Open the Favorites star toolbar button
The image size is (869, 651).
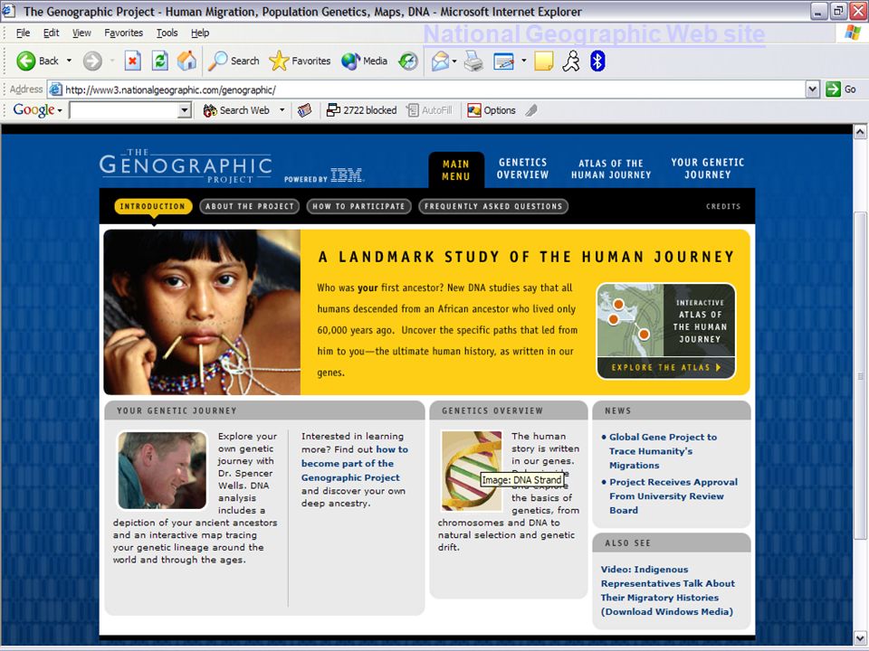300,61
